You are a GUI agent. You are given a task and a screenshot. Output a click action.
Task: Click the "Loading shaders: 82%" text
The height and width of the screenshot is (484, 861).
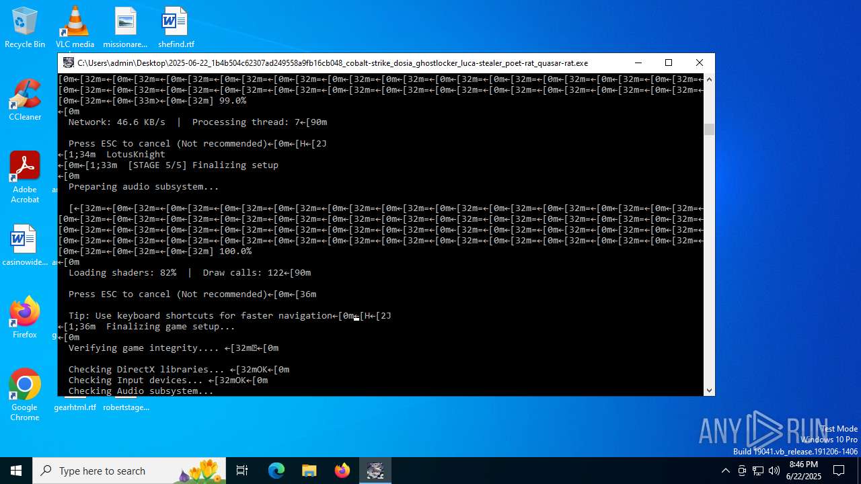[x=122, y=273]
